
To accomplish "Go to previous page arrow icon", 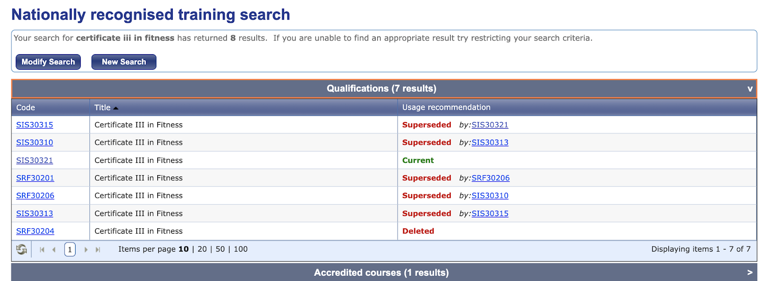I will coord(54,250).
